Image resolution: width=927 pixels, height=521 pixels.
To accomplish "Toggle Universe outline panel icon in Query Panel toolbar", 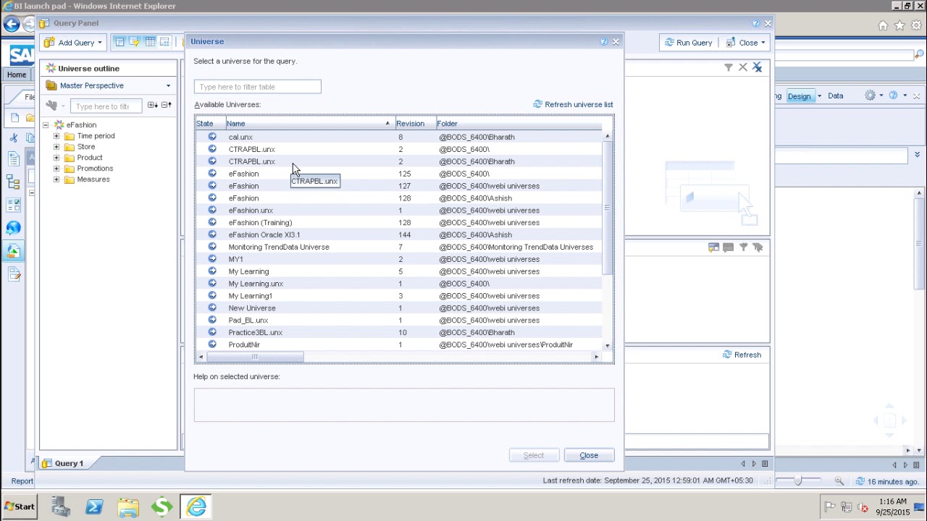I will click(119, 42).
